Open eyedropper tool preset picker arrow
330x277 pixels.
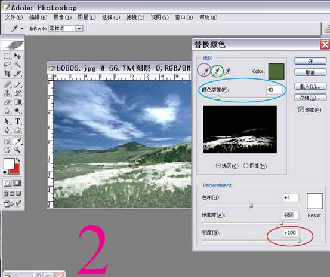point(22,28)
